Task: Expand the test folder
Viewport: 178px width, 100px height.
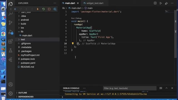Action: tap(37, 39)
